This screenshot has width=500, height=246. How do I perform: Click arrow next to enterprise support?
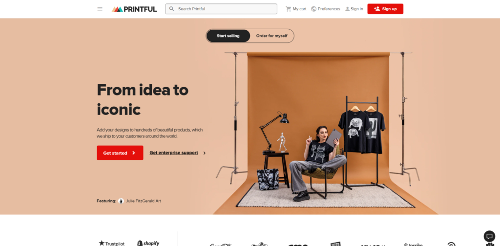[205, 153]
